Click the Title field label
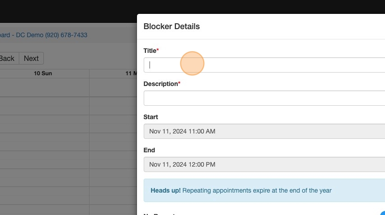Screen dimensions: 385x215 point(150,51)
